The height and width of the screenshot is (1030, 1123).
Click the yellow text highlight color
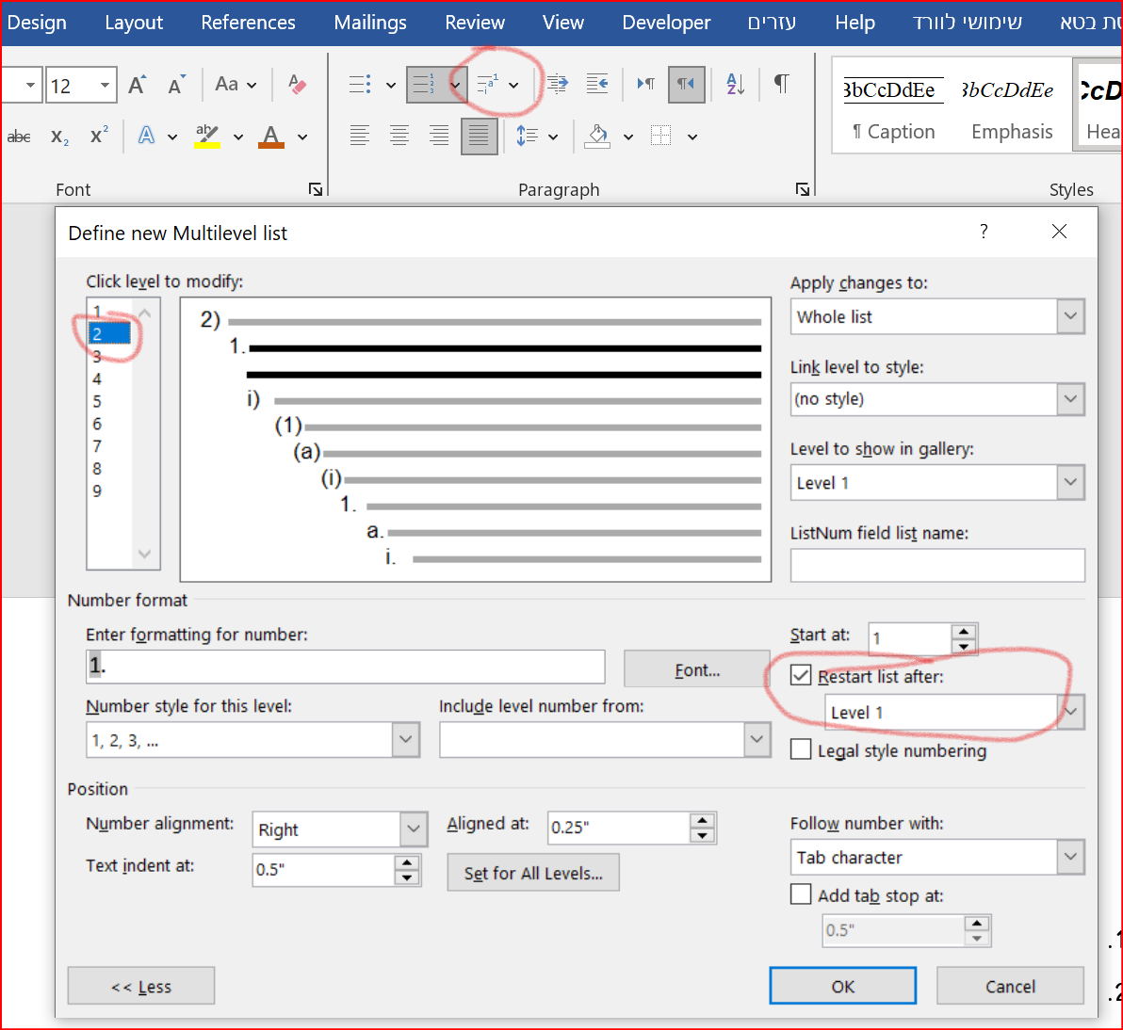207,137
